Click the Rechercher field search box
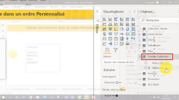This screenshot has width=179, height=100. [159, 20]
